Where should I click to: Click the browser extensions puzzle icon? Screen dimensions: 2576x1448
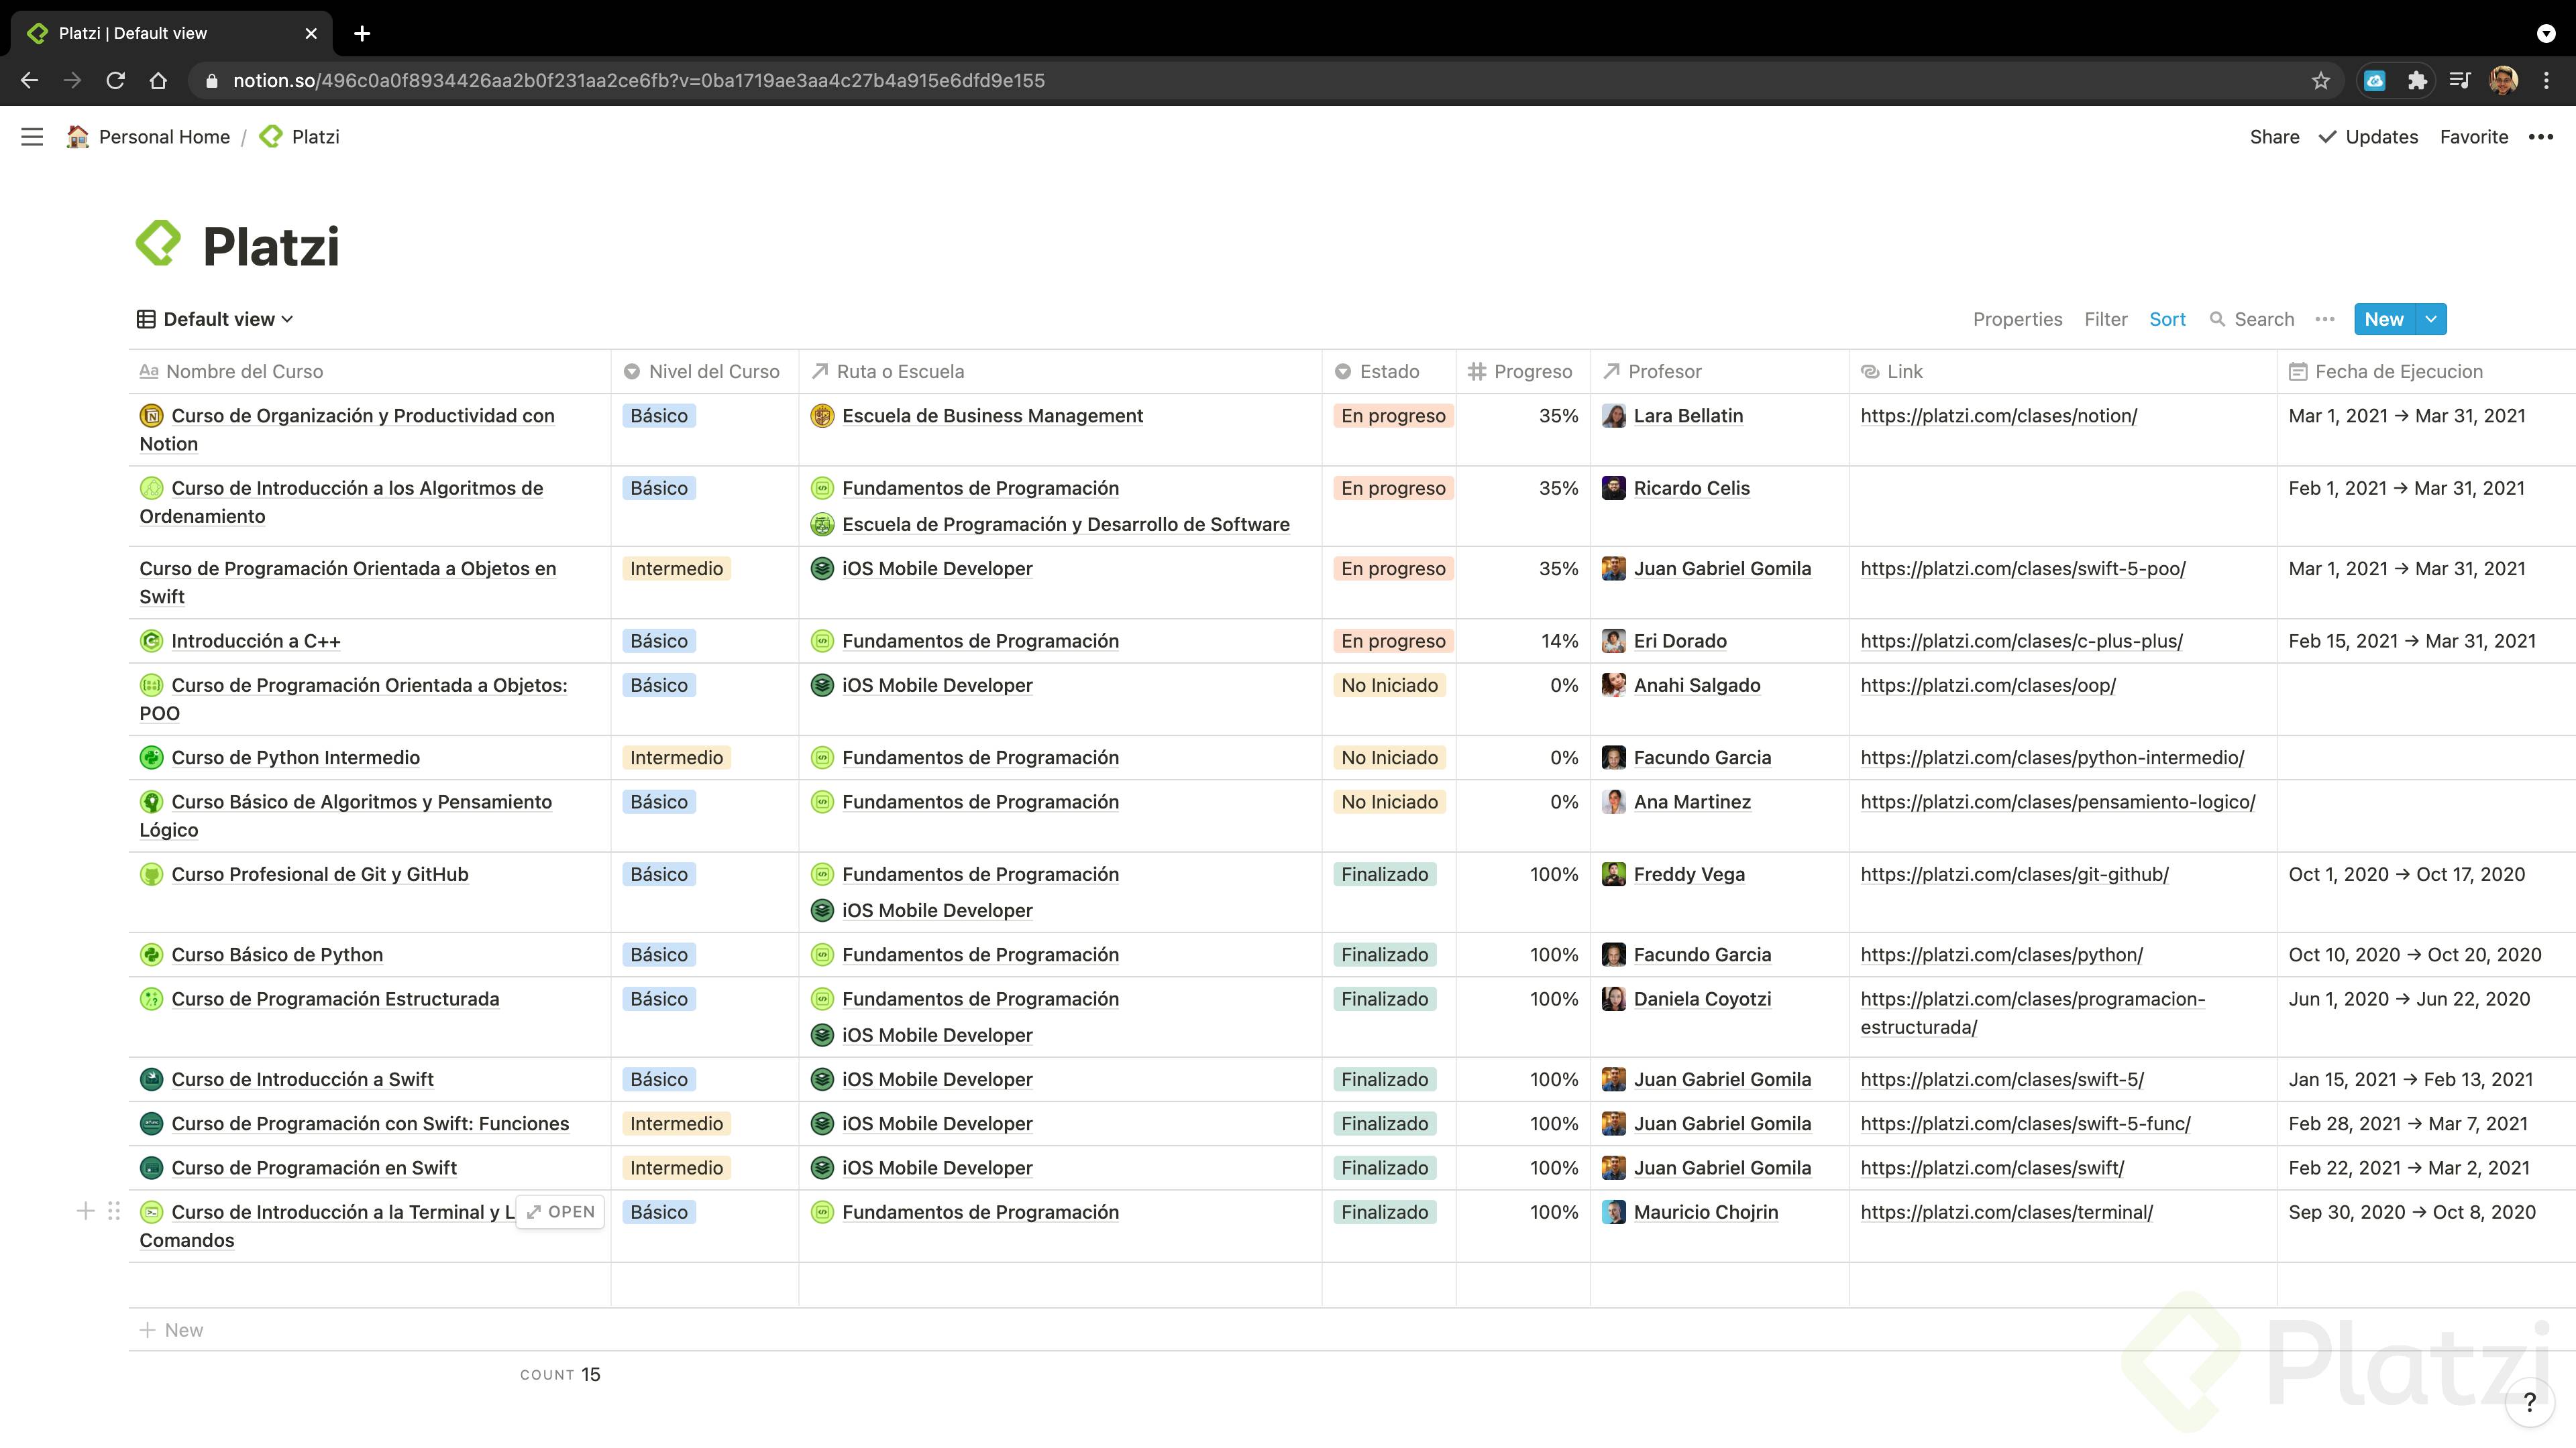click(2417, 81)
